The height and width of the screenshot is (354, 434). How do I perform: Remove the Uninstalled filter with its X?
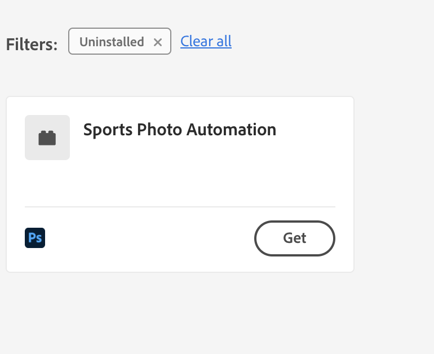(x=158, y=42)
